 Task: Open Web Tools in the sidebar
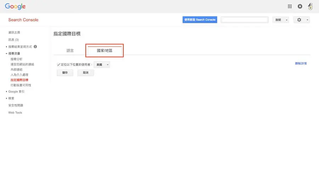[15, 112]
